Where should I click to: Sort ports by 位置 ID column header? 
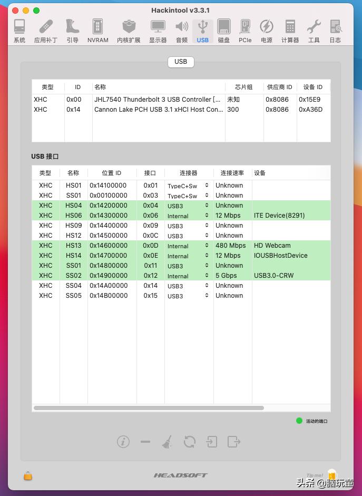click(x=112, y=173)
